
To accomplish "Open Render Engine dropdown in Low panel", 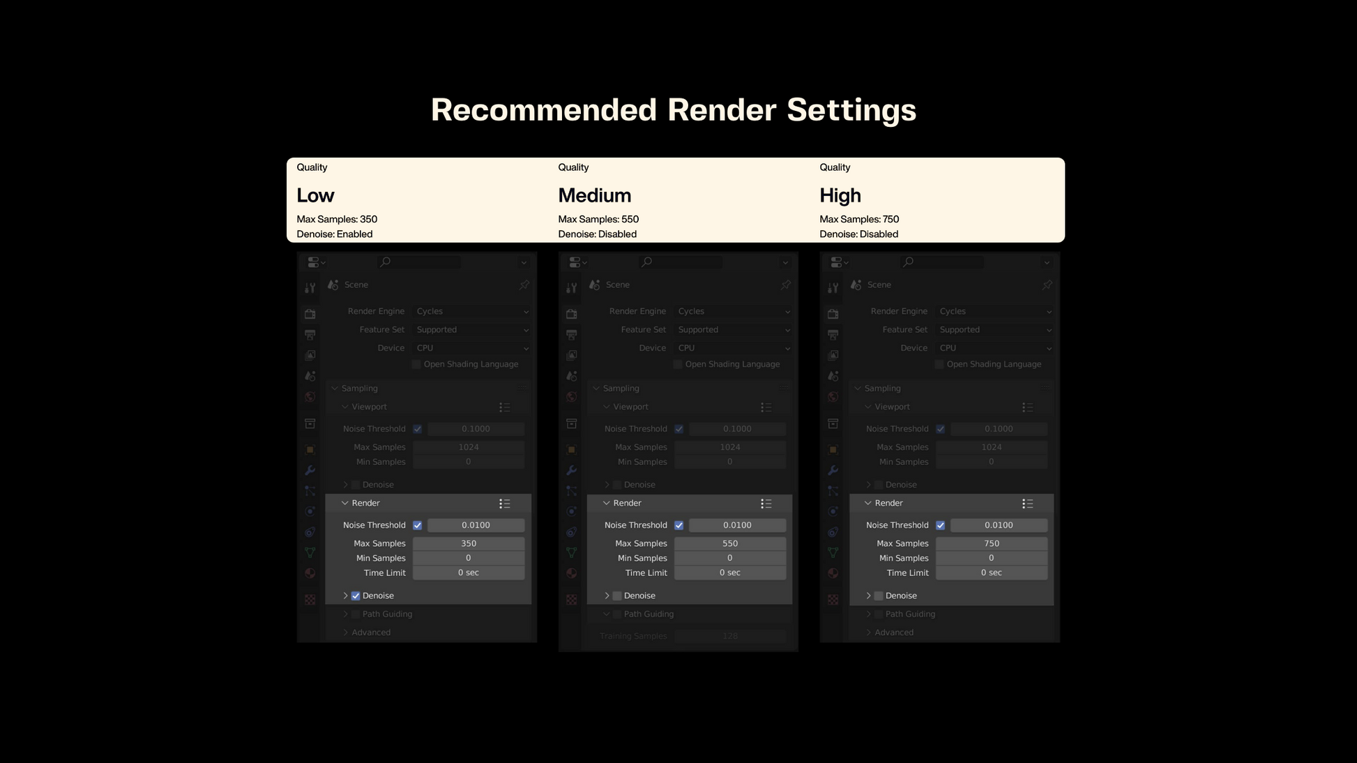I will point(471,311).
